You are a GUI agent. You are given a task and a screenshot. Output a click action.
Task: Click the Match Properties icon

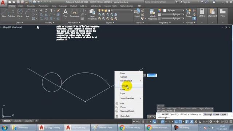[152, 14]
